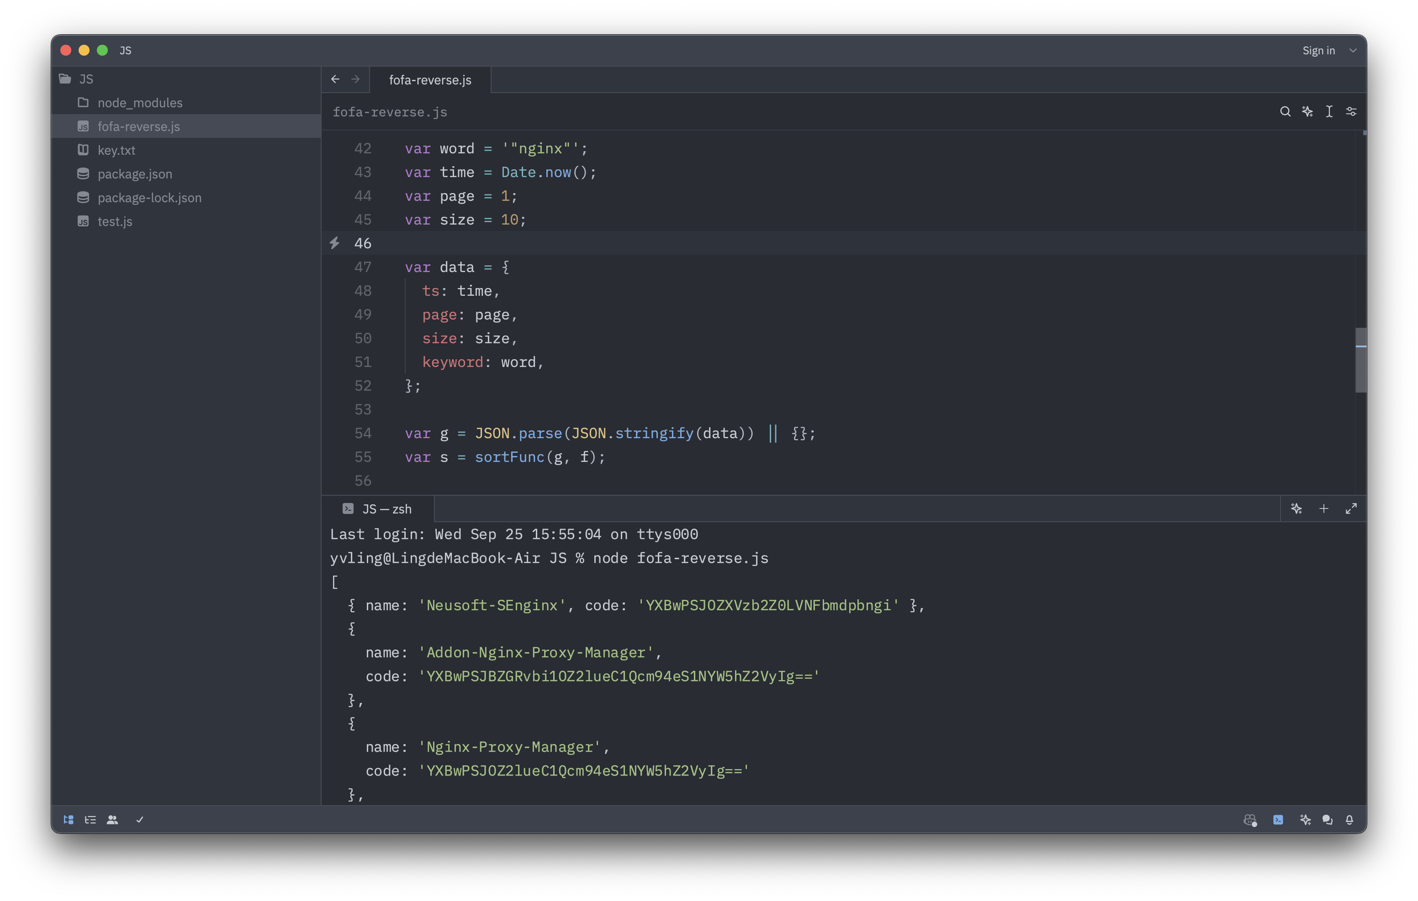Click the Sign in button
Viewport: 1418px width, 901px height.
tap(1318, 51)
